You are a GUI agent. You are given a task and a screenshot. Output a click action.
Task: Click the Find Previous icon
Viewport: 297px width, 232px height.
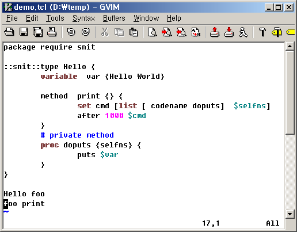[181, 32]
